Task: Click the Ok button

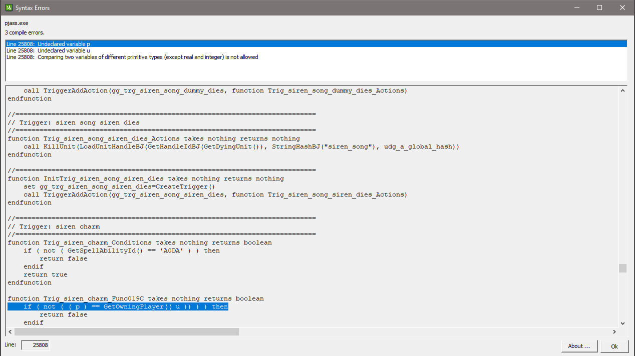Action: (614, 346)
